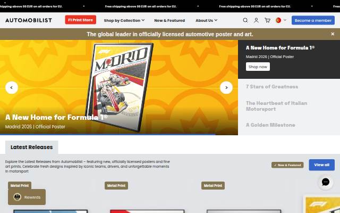Screen dimensions: 340x213
Task: Select 7 Stars of Greatness slide
Action: coord(272,87)
